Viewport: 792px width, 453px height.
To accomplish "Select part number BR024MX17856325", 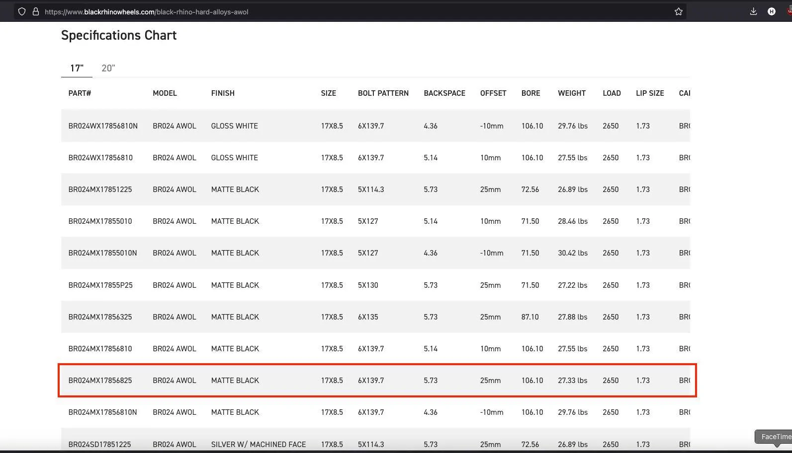I will [100, 317].
